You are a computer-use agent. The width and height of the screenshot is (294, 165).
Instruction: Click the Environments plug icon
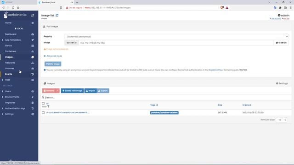point(33,97)
